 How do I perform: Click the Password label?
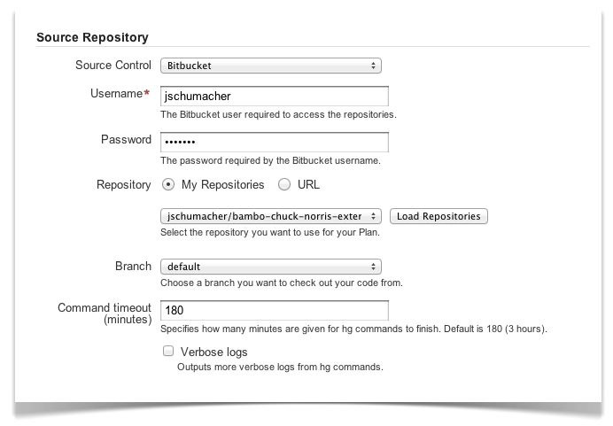(x=126, y=140)
